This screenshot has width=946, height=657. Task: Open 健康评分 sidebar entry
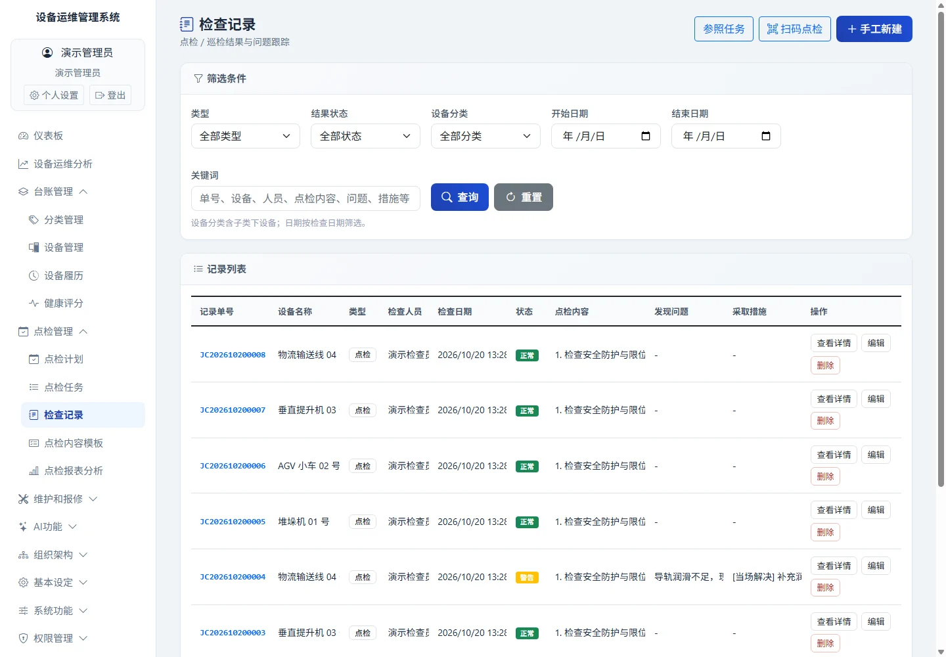tap(83, 304)
